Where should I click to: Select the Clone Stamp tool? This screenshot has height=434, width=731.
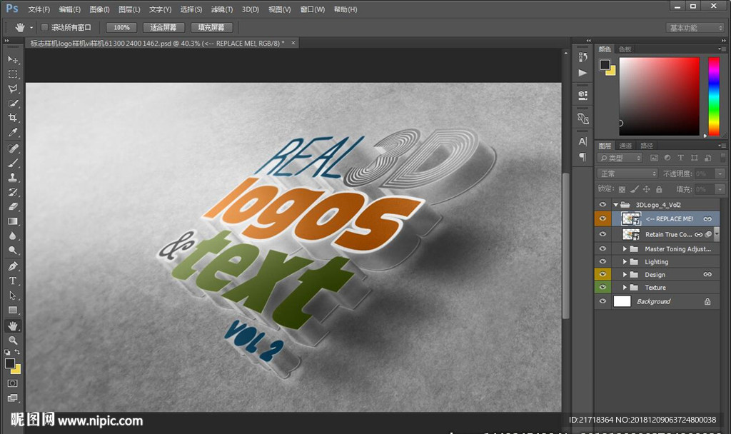click(13, 177)
